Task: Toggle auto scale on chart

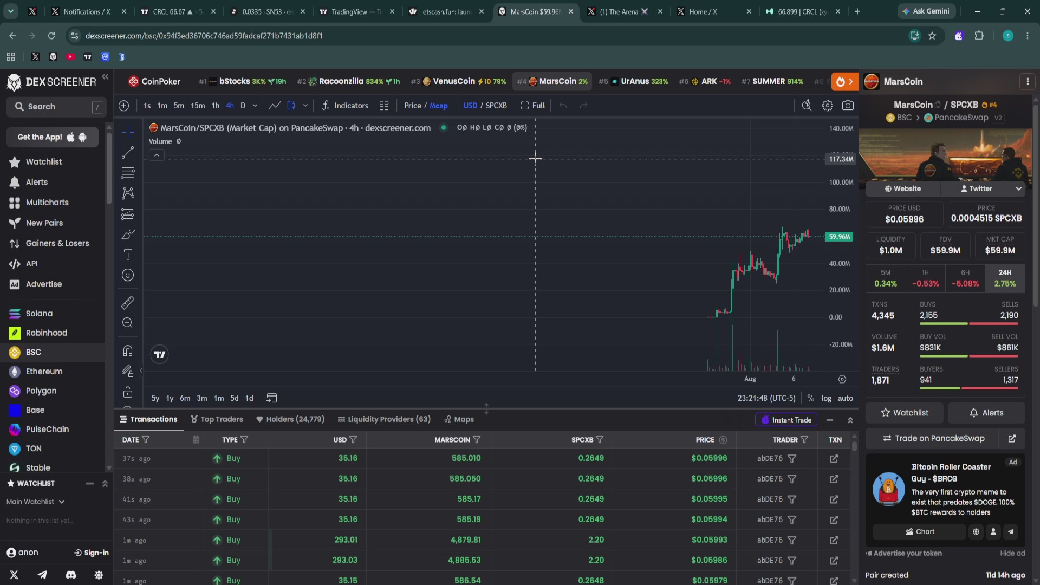Action: pos(845,398)
